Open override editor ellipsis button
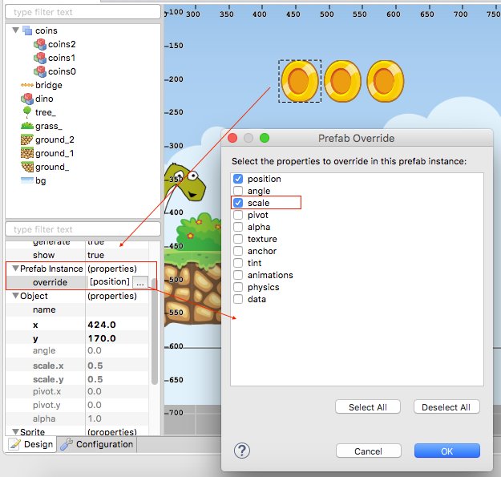501x477 pixels. pos(140,282)
